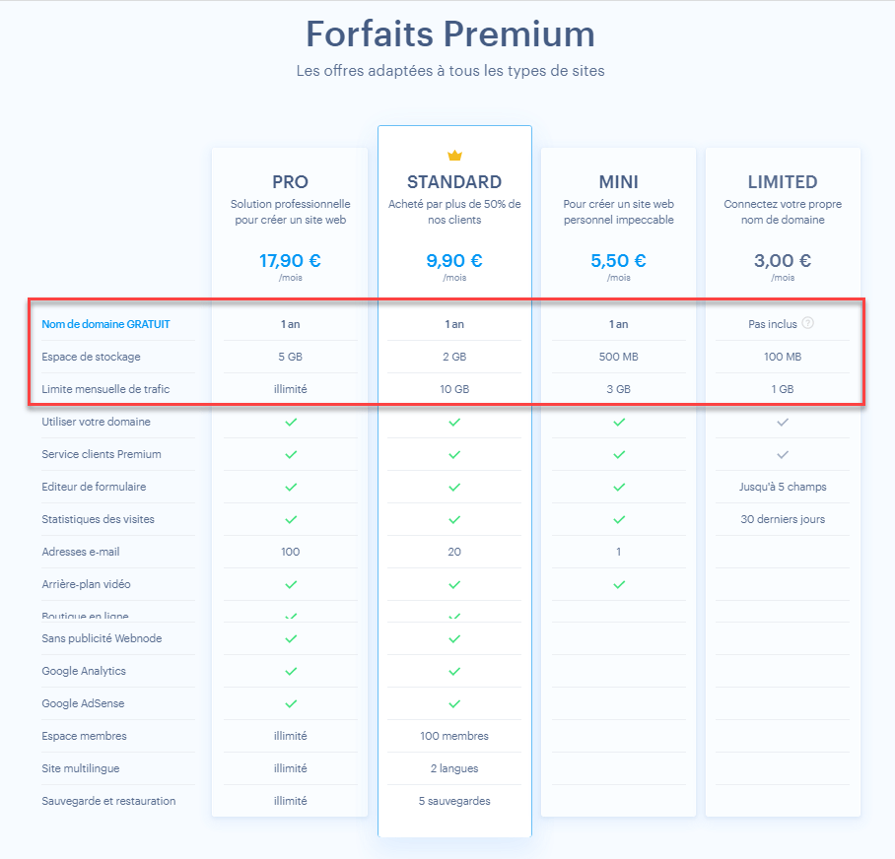Click '30 derniers jours' under LIMITED statistics
Image resolution: width=895 pixels, height=859 pixels.
782,519
